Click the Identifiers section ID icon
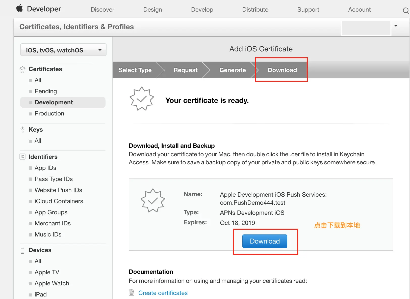Screen dimensions: 410x299 pyautogui.click(x=22, y=157)
